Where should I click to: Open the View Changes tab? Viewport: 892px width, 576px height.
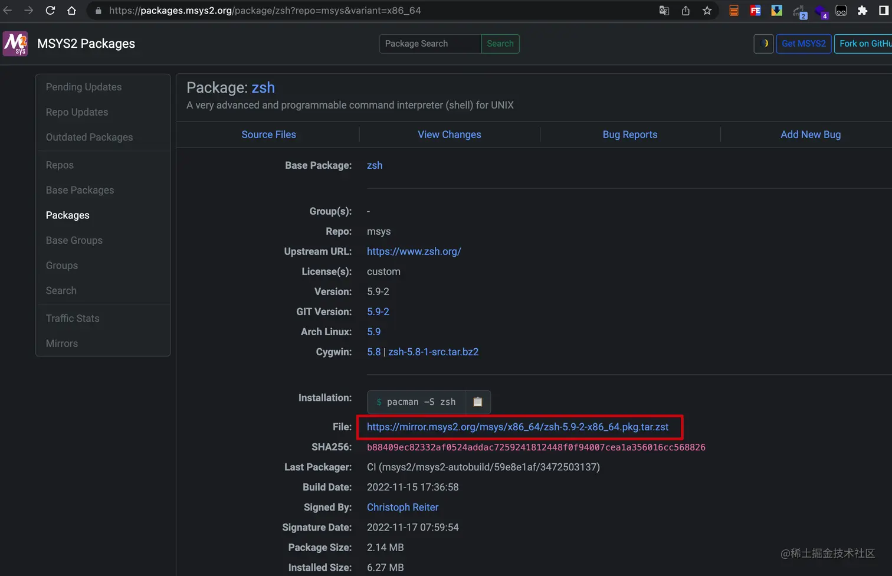tap(449, 135)
